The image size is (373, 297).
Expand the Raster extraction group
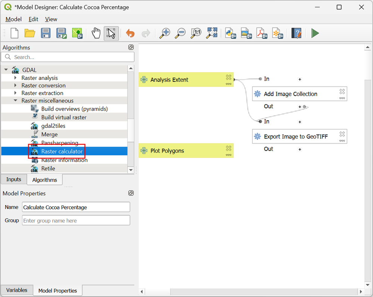click(15, 93)
